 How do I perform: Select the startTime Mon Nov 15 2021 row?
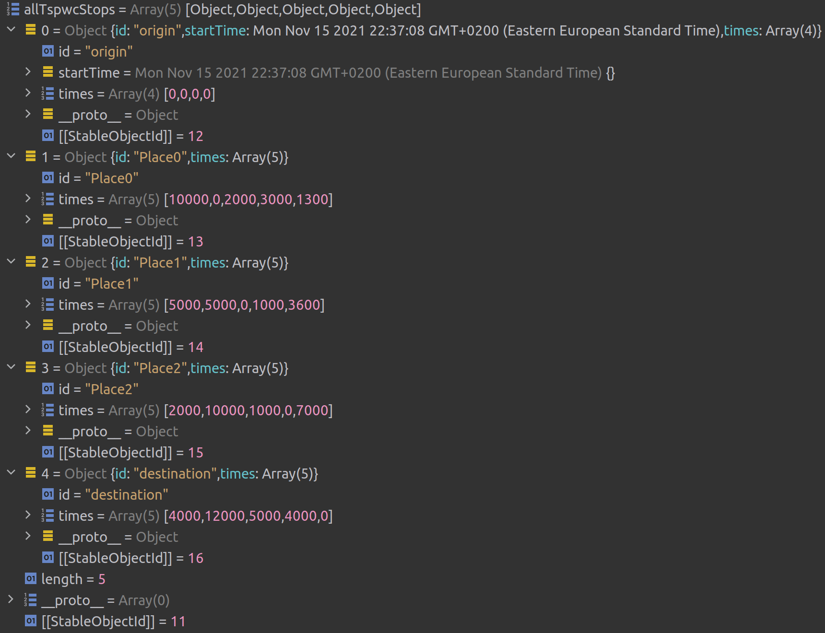[x=412, y=72]
